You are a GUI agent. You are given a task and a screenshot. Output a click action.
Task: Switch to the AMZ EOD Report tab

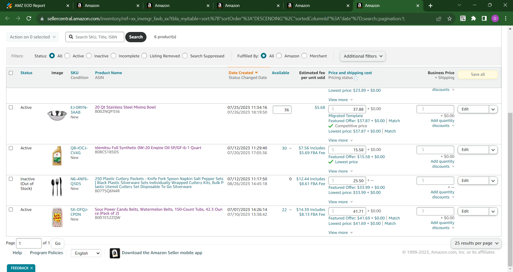coord(36,6)
